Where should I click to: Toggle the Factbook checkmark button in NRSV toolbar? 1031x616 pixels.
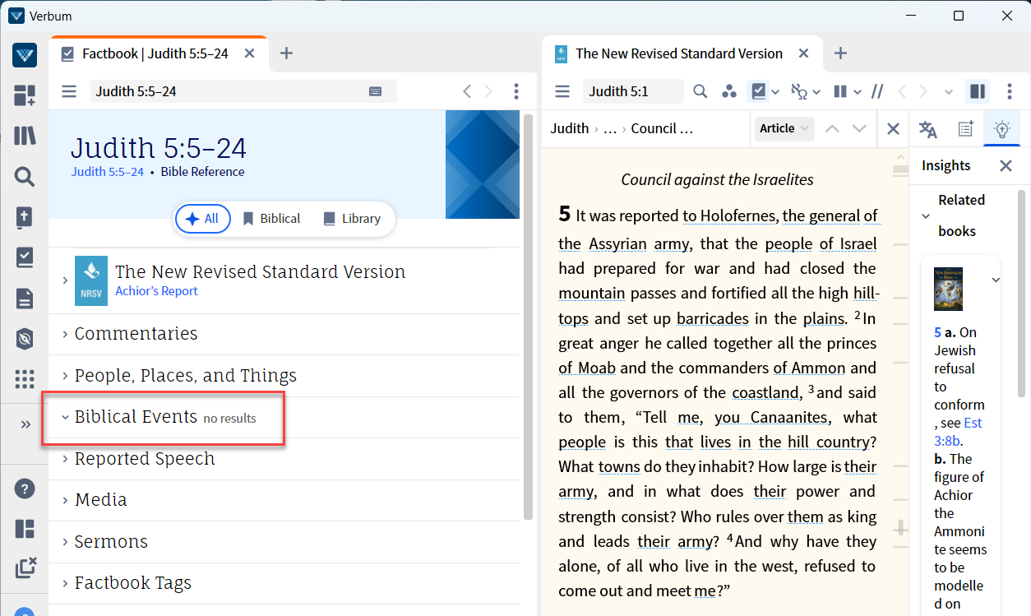758,91
